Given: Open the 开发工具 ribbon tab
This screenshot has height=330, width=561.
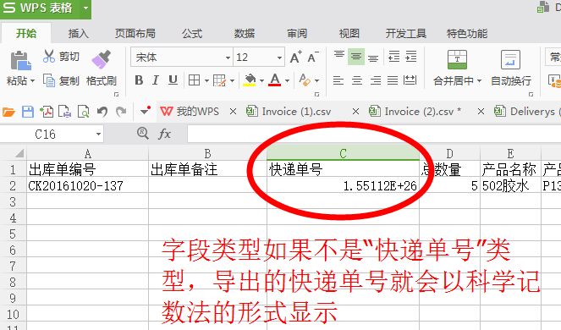Looking at the screenshot, I should (x=405, y=34).
